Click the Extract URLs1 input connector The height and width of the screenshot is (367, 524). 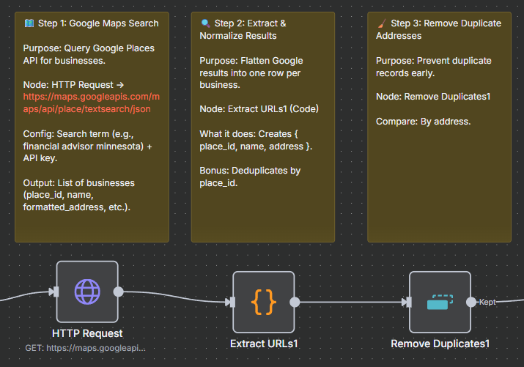click(231, 302)
